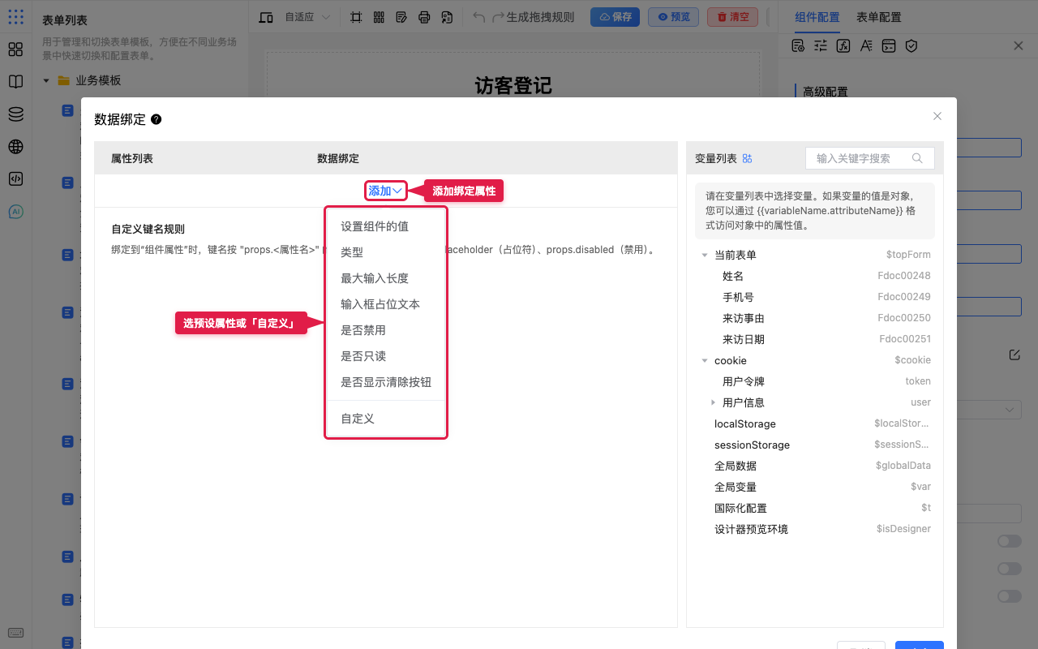Switch to 表单配置 tab
Screen dimensions: 1038x649
tap(879, 17)
